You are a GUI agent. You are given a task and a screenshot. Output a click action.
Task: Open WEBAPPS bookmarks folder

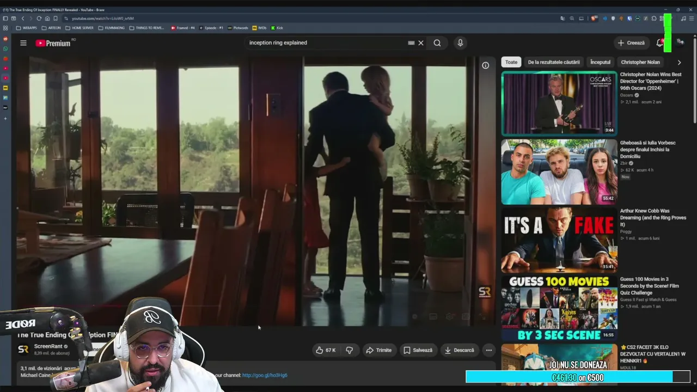click(27, 28)
